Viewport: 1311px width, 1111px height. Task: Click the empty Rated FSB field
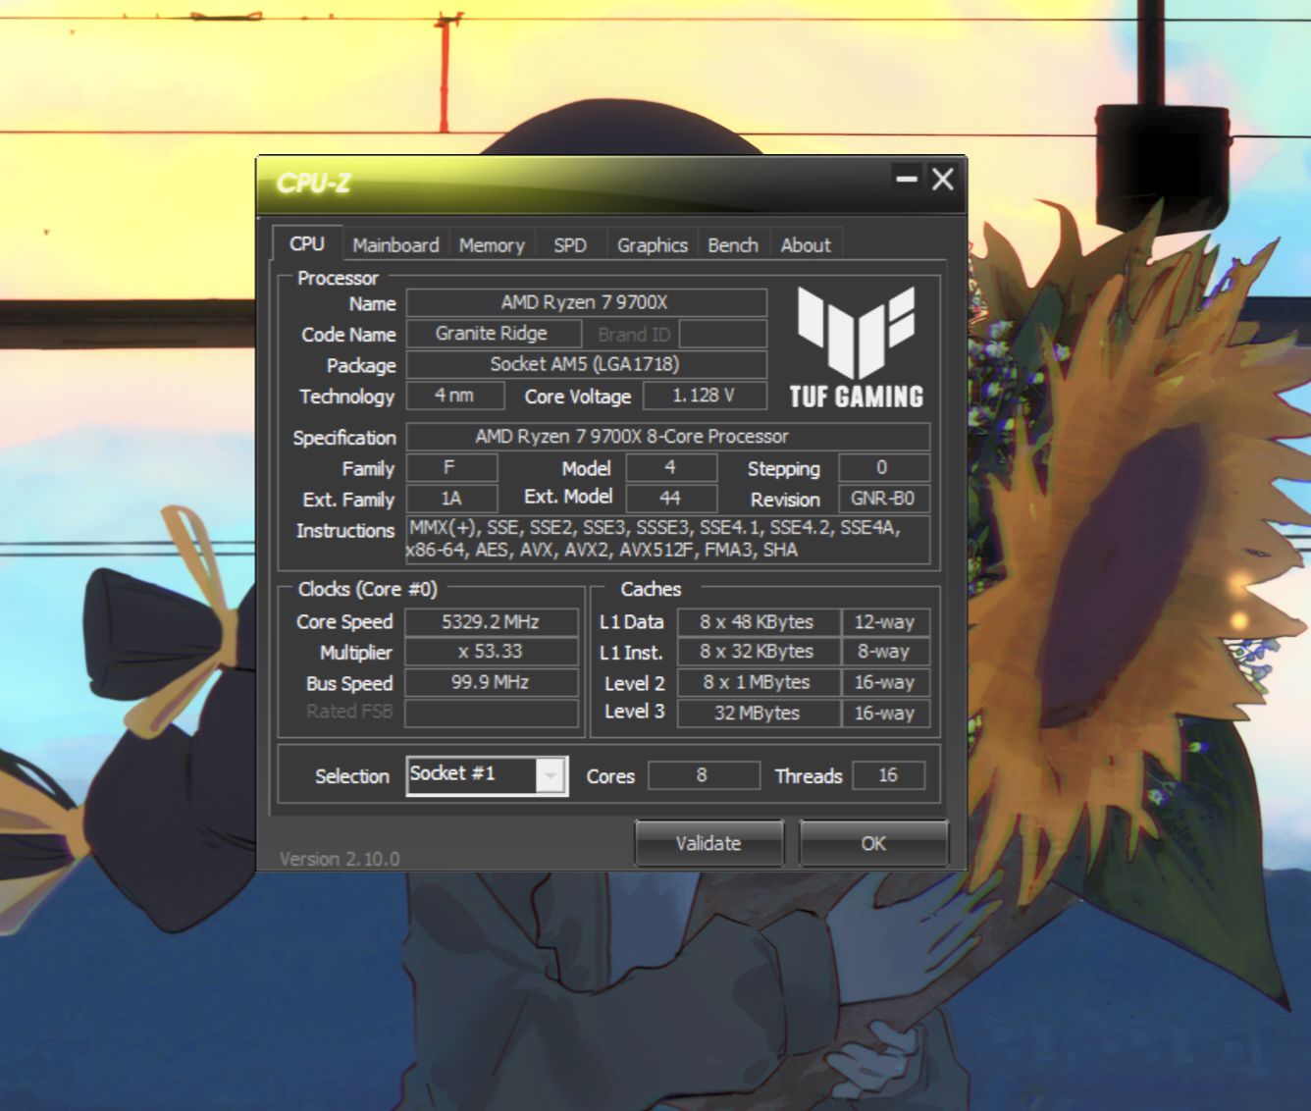(x=491, y=713)
